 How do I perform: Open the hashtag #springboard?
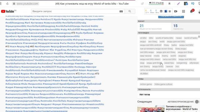(x=45, y=81)
